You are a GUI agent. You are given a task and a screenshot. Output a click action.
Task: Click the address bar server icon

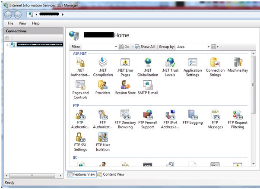pos(31,14)
